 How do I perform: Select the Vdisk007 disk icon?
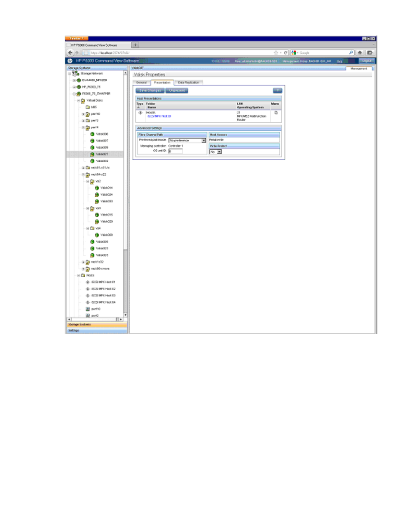click(92, 141)
